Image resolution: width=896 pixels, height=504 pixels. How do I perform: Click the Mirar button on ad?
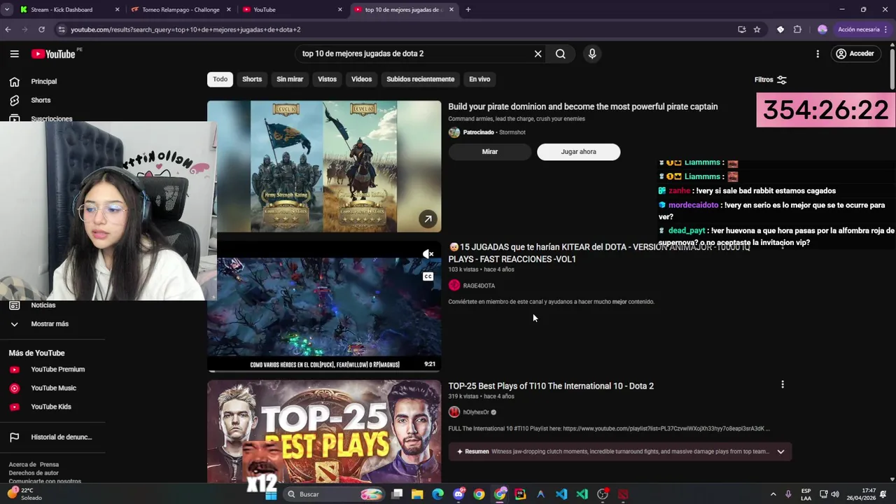490,152
